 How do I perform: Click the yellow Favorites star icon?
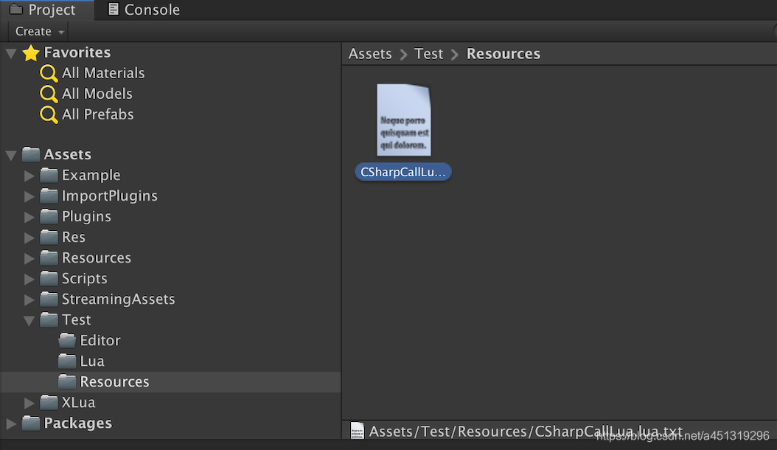tap(29, 52)
